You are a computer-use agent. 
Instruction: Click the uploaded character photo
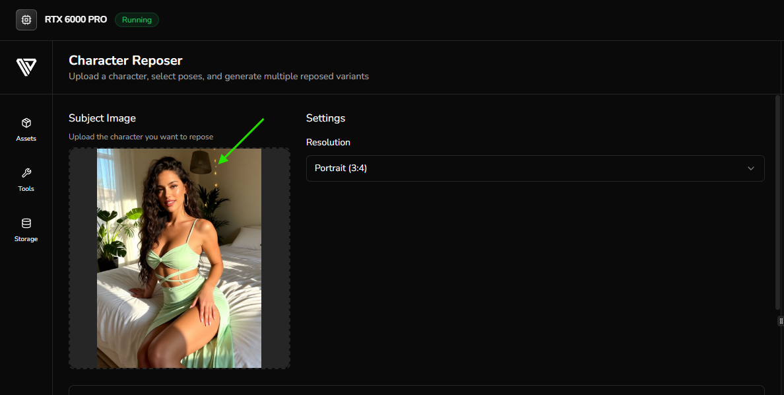tap(179, 258)
